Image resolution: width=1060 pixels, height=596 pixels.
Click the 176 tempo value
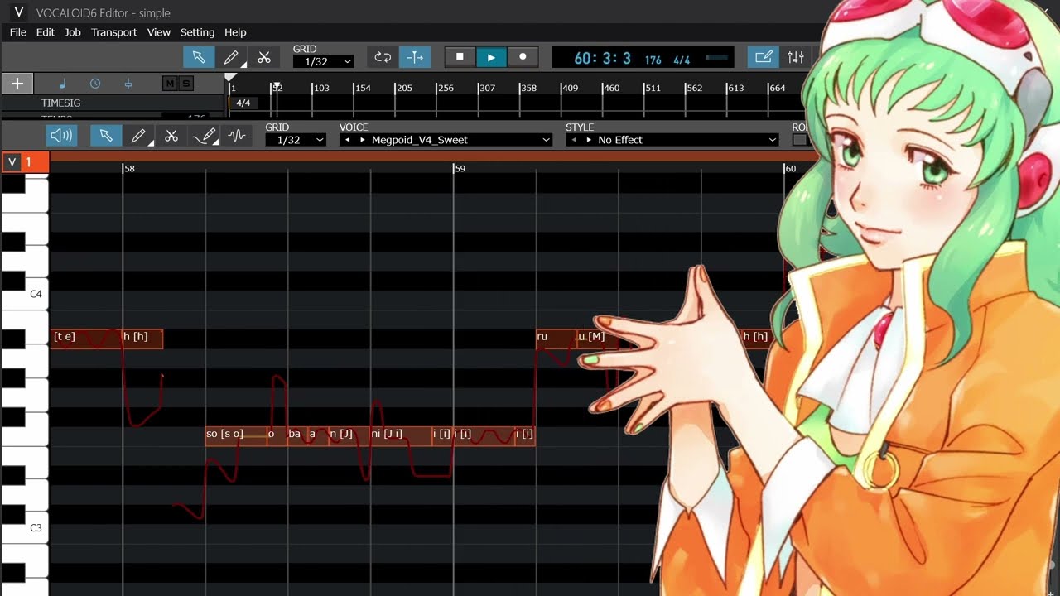point(653,60)
